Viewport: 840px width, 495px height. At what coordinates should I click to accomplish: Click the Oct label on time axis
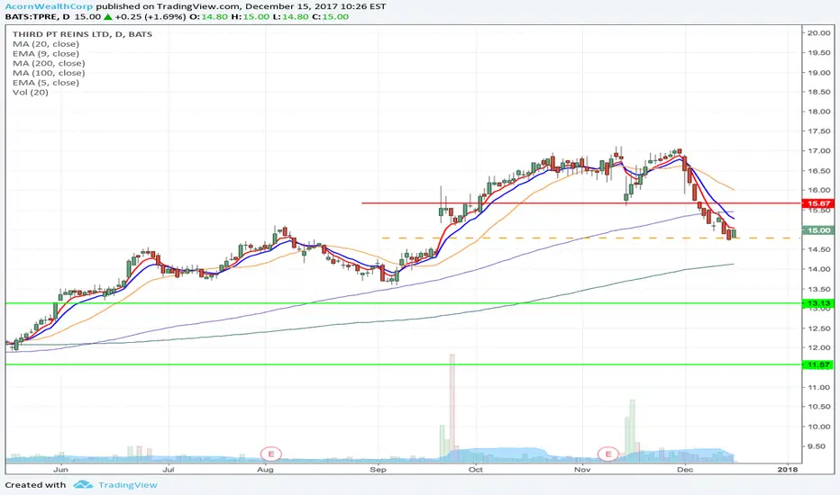pyautogui.click(x=475, y=469)
